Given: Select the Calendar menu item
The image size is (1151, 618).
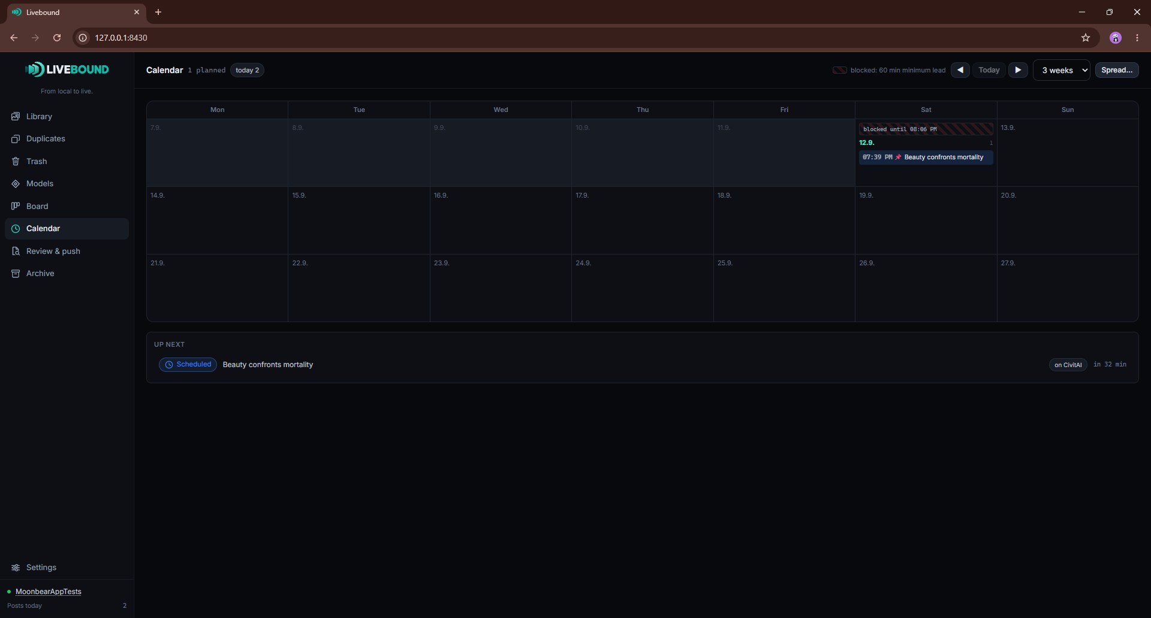Looking at the screenshot, I should [x=67, y=229].
